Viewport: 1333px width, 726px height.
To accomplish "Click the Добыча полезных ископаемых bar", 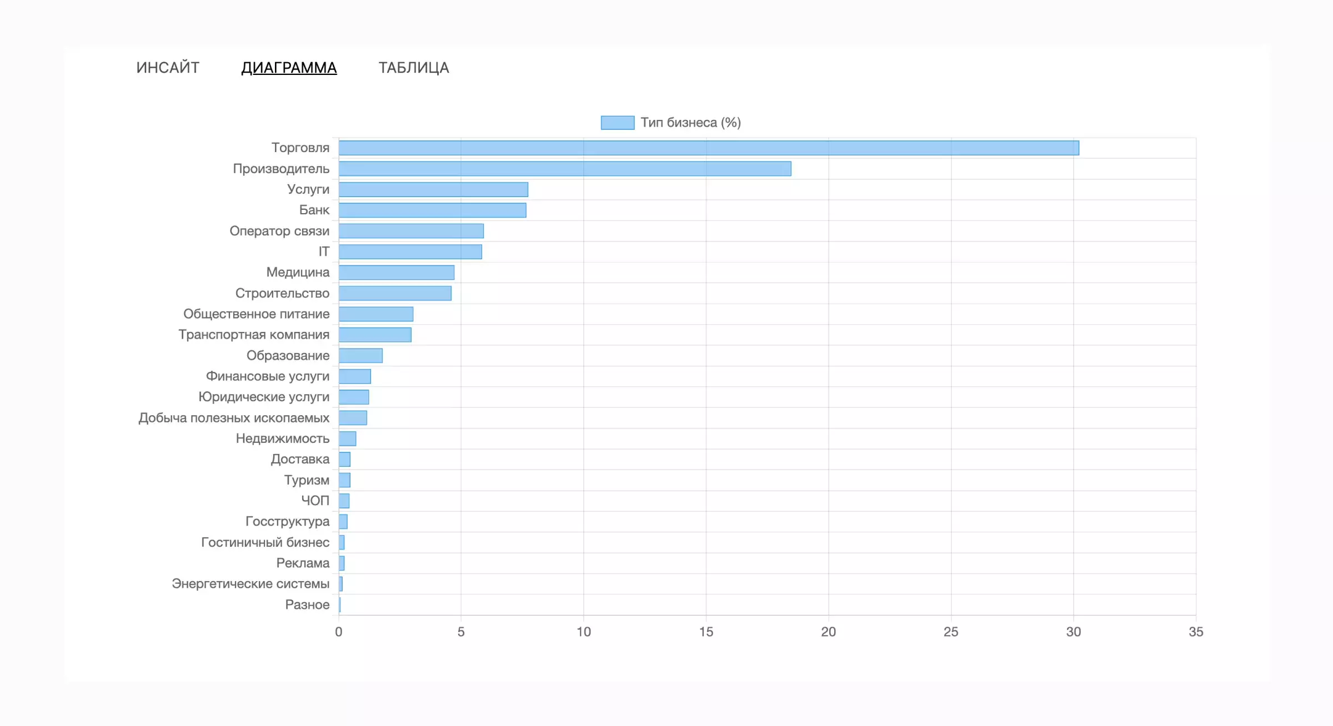I will [353, 418].
